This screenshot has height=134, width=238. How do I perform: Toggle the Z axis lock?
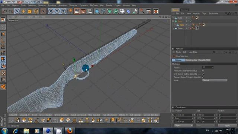point(63,12)
